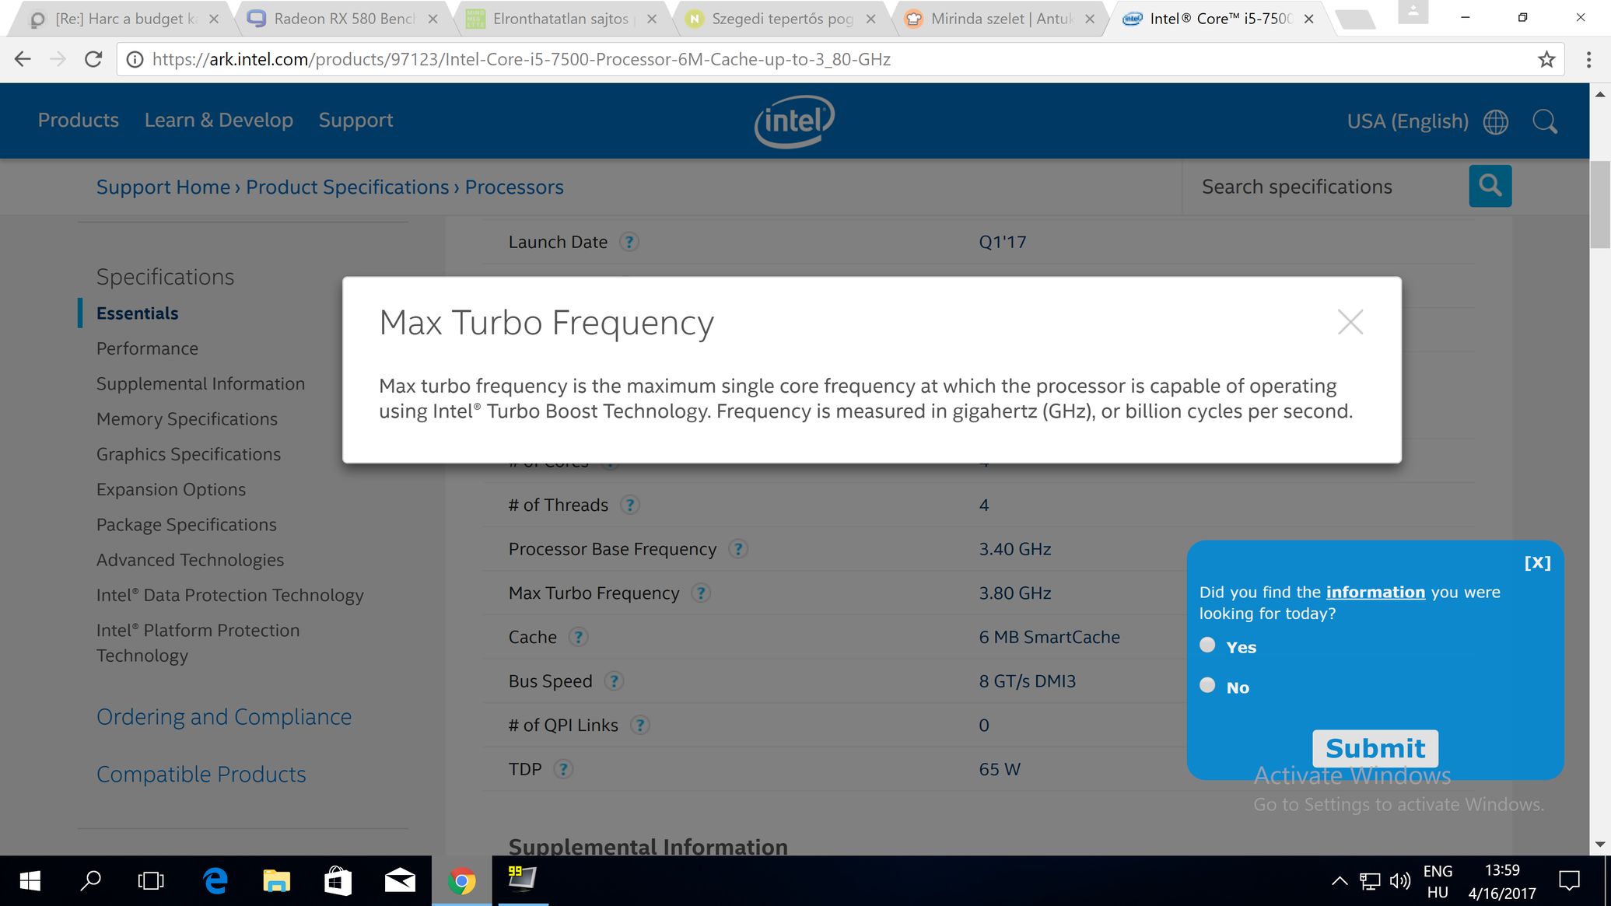Screen dimensions: 1611x906
Task: Click the Intel logo in header
Action: coord(794,121)
